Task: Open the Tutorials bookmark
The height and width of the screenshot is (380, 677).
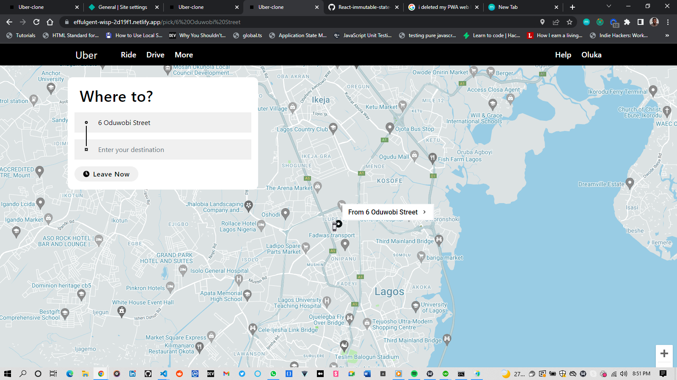Action: click(21, 35)
